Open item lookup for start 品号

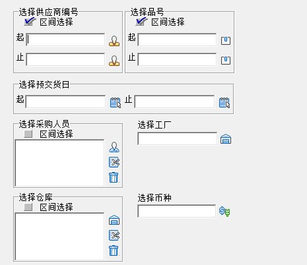click(226, 41)
